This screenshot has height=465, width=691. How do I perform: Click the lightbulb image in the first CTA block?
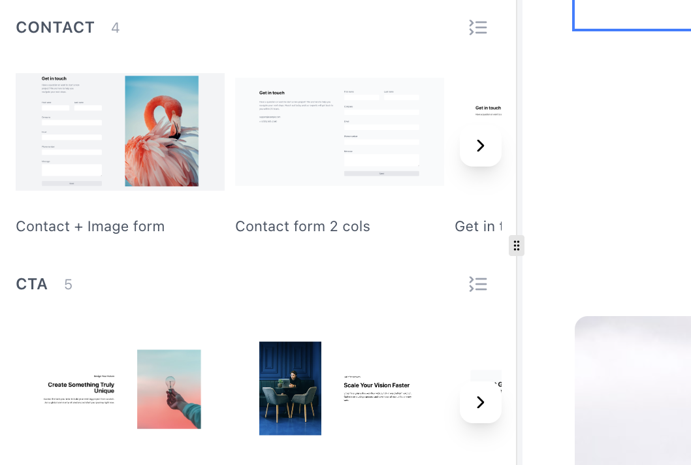[169, 388]
